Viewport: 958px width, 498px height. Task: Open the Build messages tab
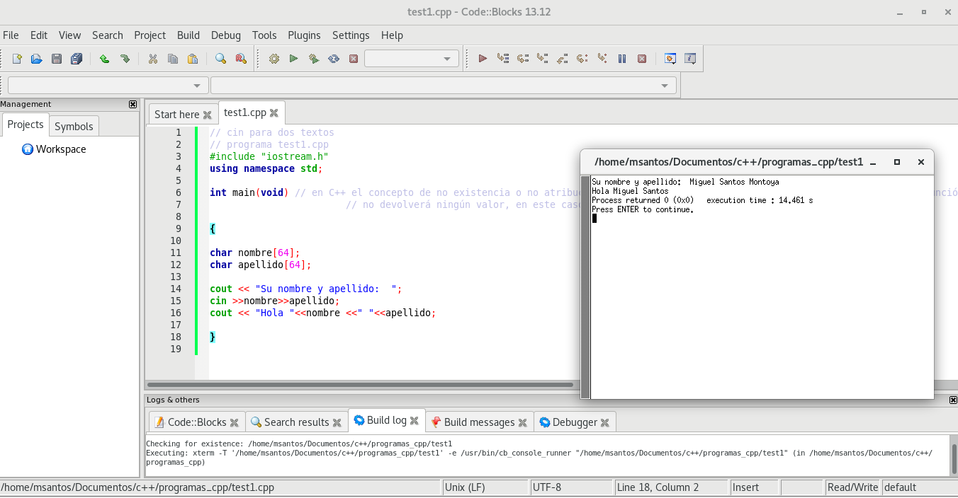pyautogui.click(x=478, y=422)
